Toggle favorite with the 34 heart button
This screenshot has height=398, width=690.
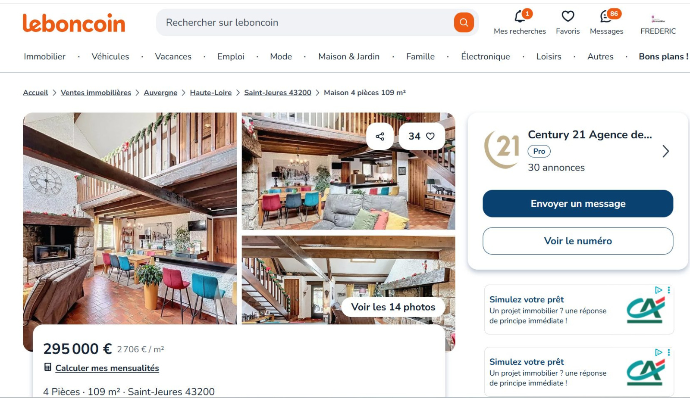(421, 136)
